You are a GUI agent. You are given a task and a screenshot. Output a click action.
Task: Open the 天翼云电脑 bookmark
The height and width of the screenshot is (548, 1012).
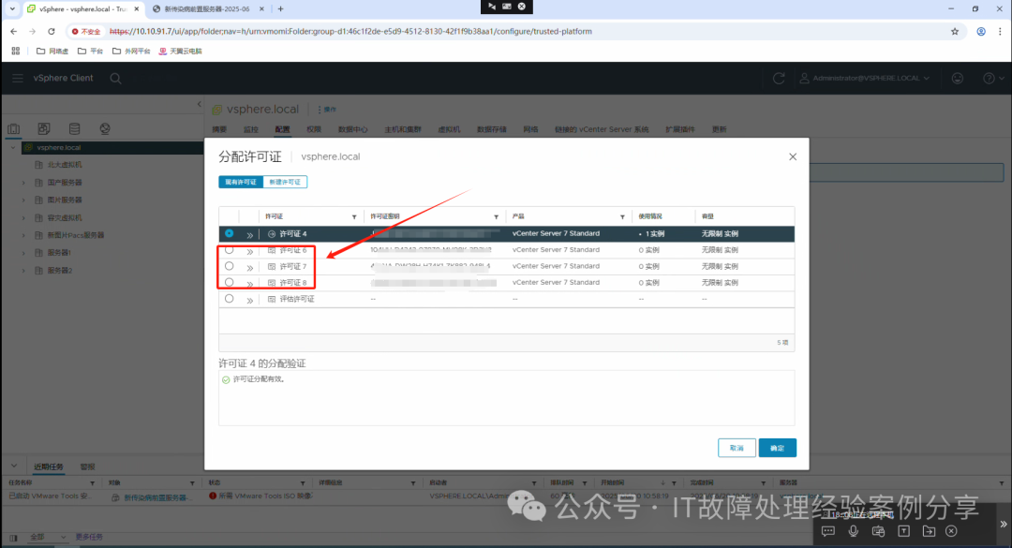(180, 51)
